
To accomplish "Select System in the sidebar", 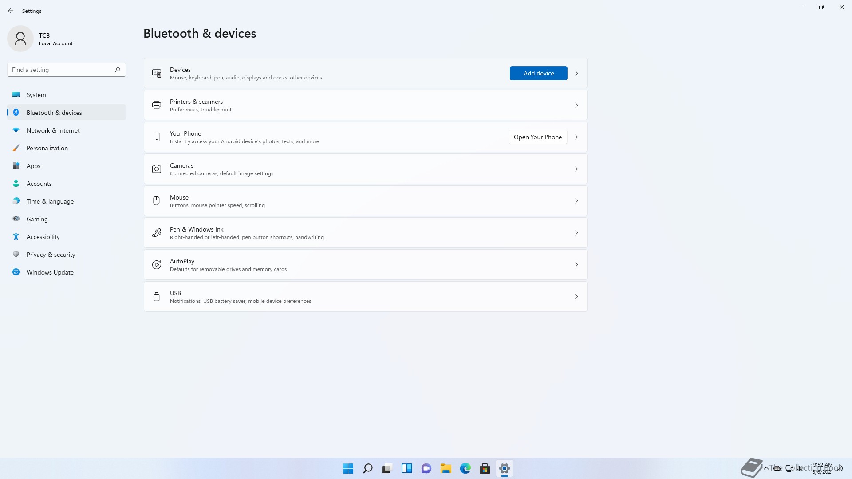I will (67, 95).
